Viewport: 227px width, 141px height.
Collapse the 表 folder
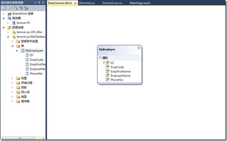coord(12,46)
